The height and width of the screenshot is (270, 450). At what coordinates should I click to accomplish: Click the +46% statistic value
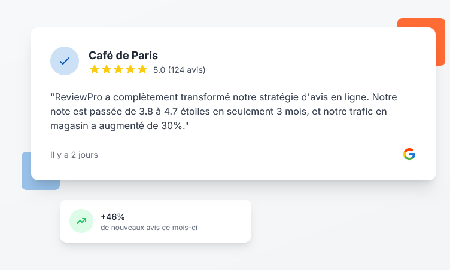(113, 217)
